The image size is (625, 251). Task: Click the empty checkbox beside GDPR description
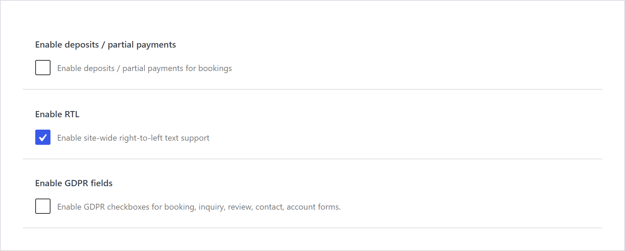click(43, 206)
